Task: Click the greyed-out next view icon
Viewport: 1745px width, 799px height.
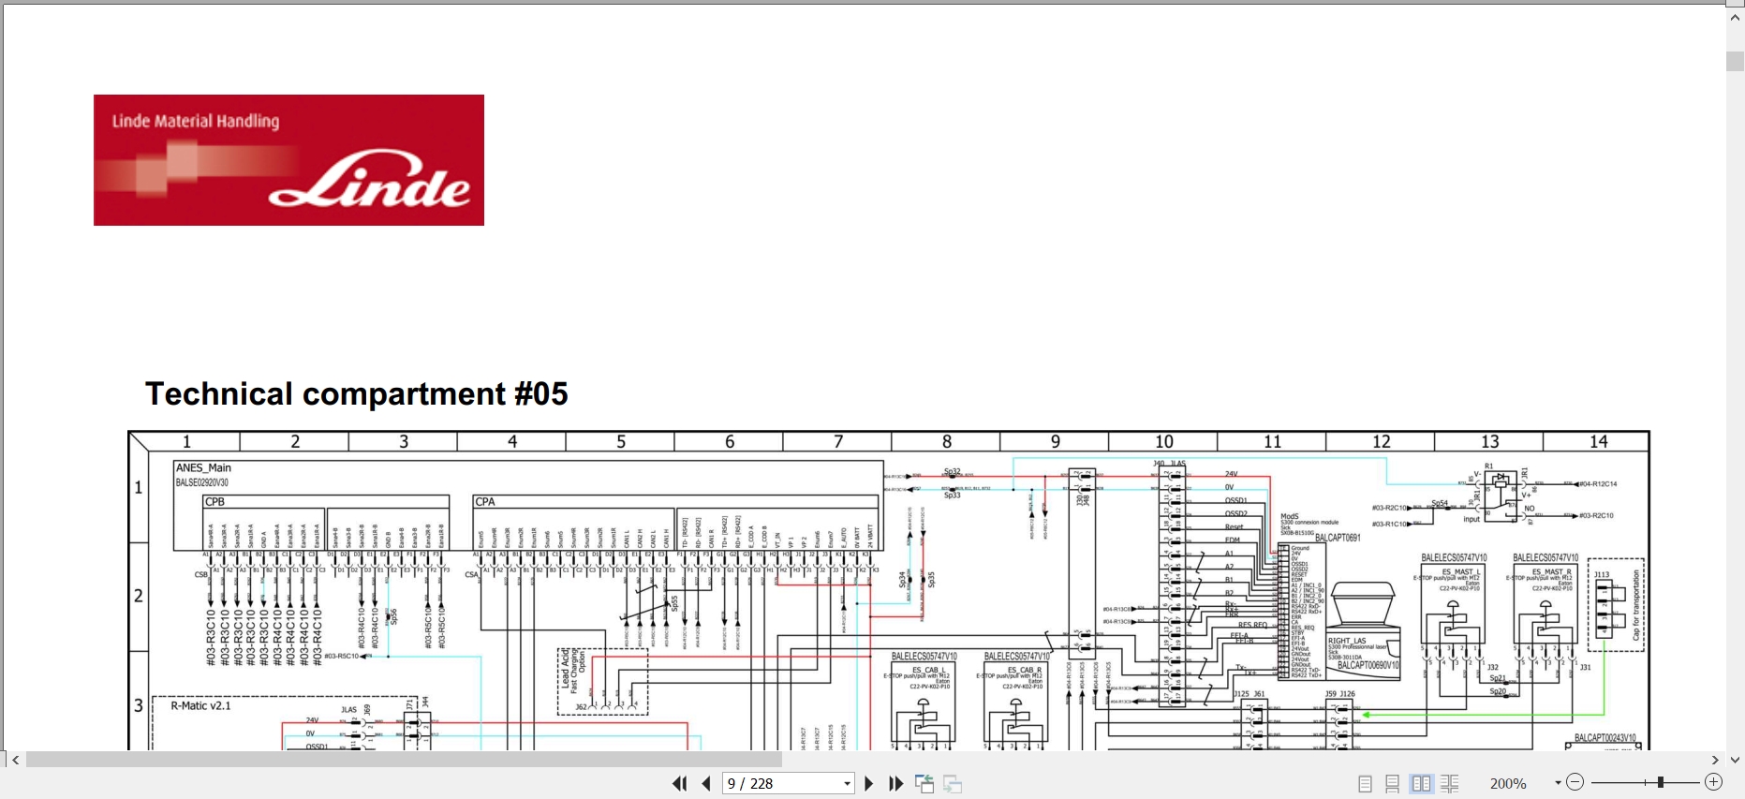Action: coord(953,783)
